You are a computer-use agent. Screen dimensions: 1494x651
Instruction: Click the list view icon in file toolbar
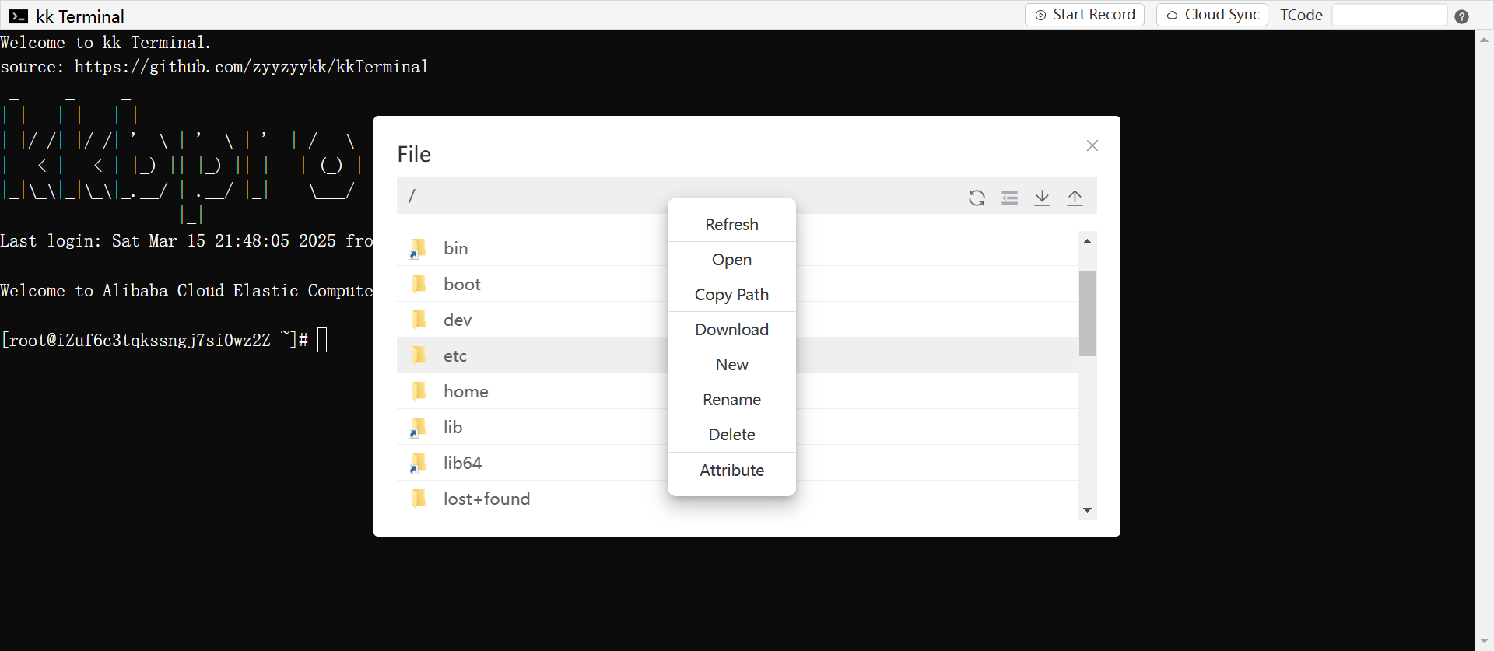point(1009,198)
